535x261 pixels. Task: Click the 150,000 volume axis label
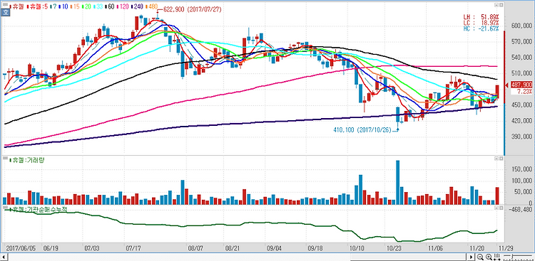pos(522,169)
